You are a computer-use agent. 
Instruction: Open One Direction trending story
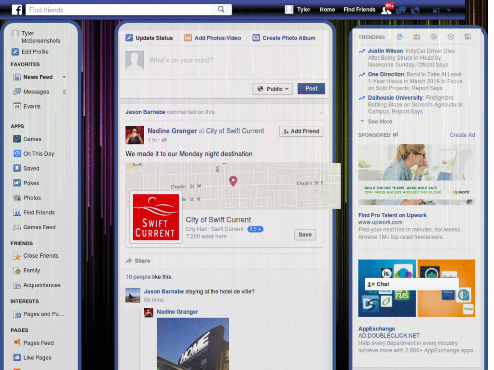pyautogui.click(x=386, y=74)
